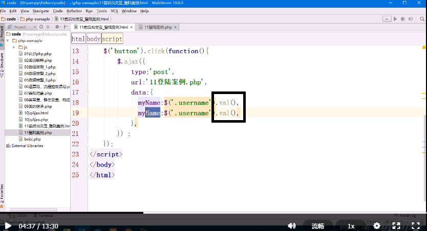
Task: Open the Favorites side tool window tab
Action: point(2,196)
